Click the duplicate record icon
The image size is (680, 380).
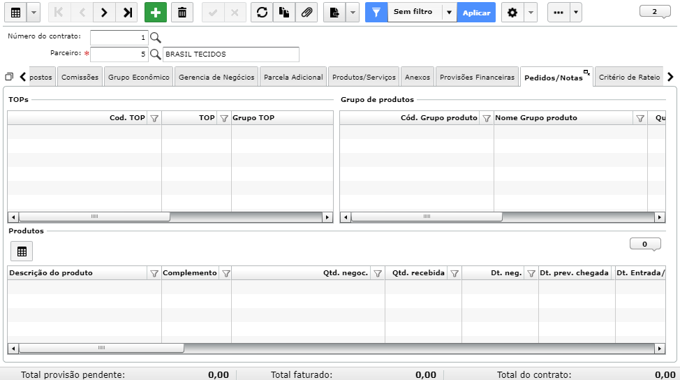click(x=284, y=13)
